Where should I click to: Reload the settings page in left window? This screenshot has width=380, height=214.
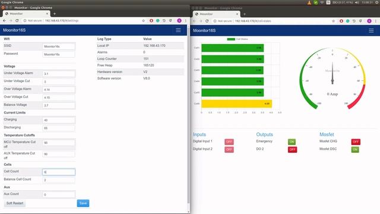pyautogui.click(x=17, y=21)
